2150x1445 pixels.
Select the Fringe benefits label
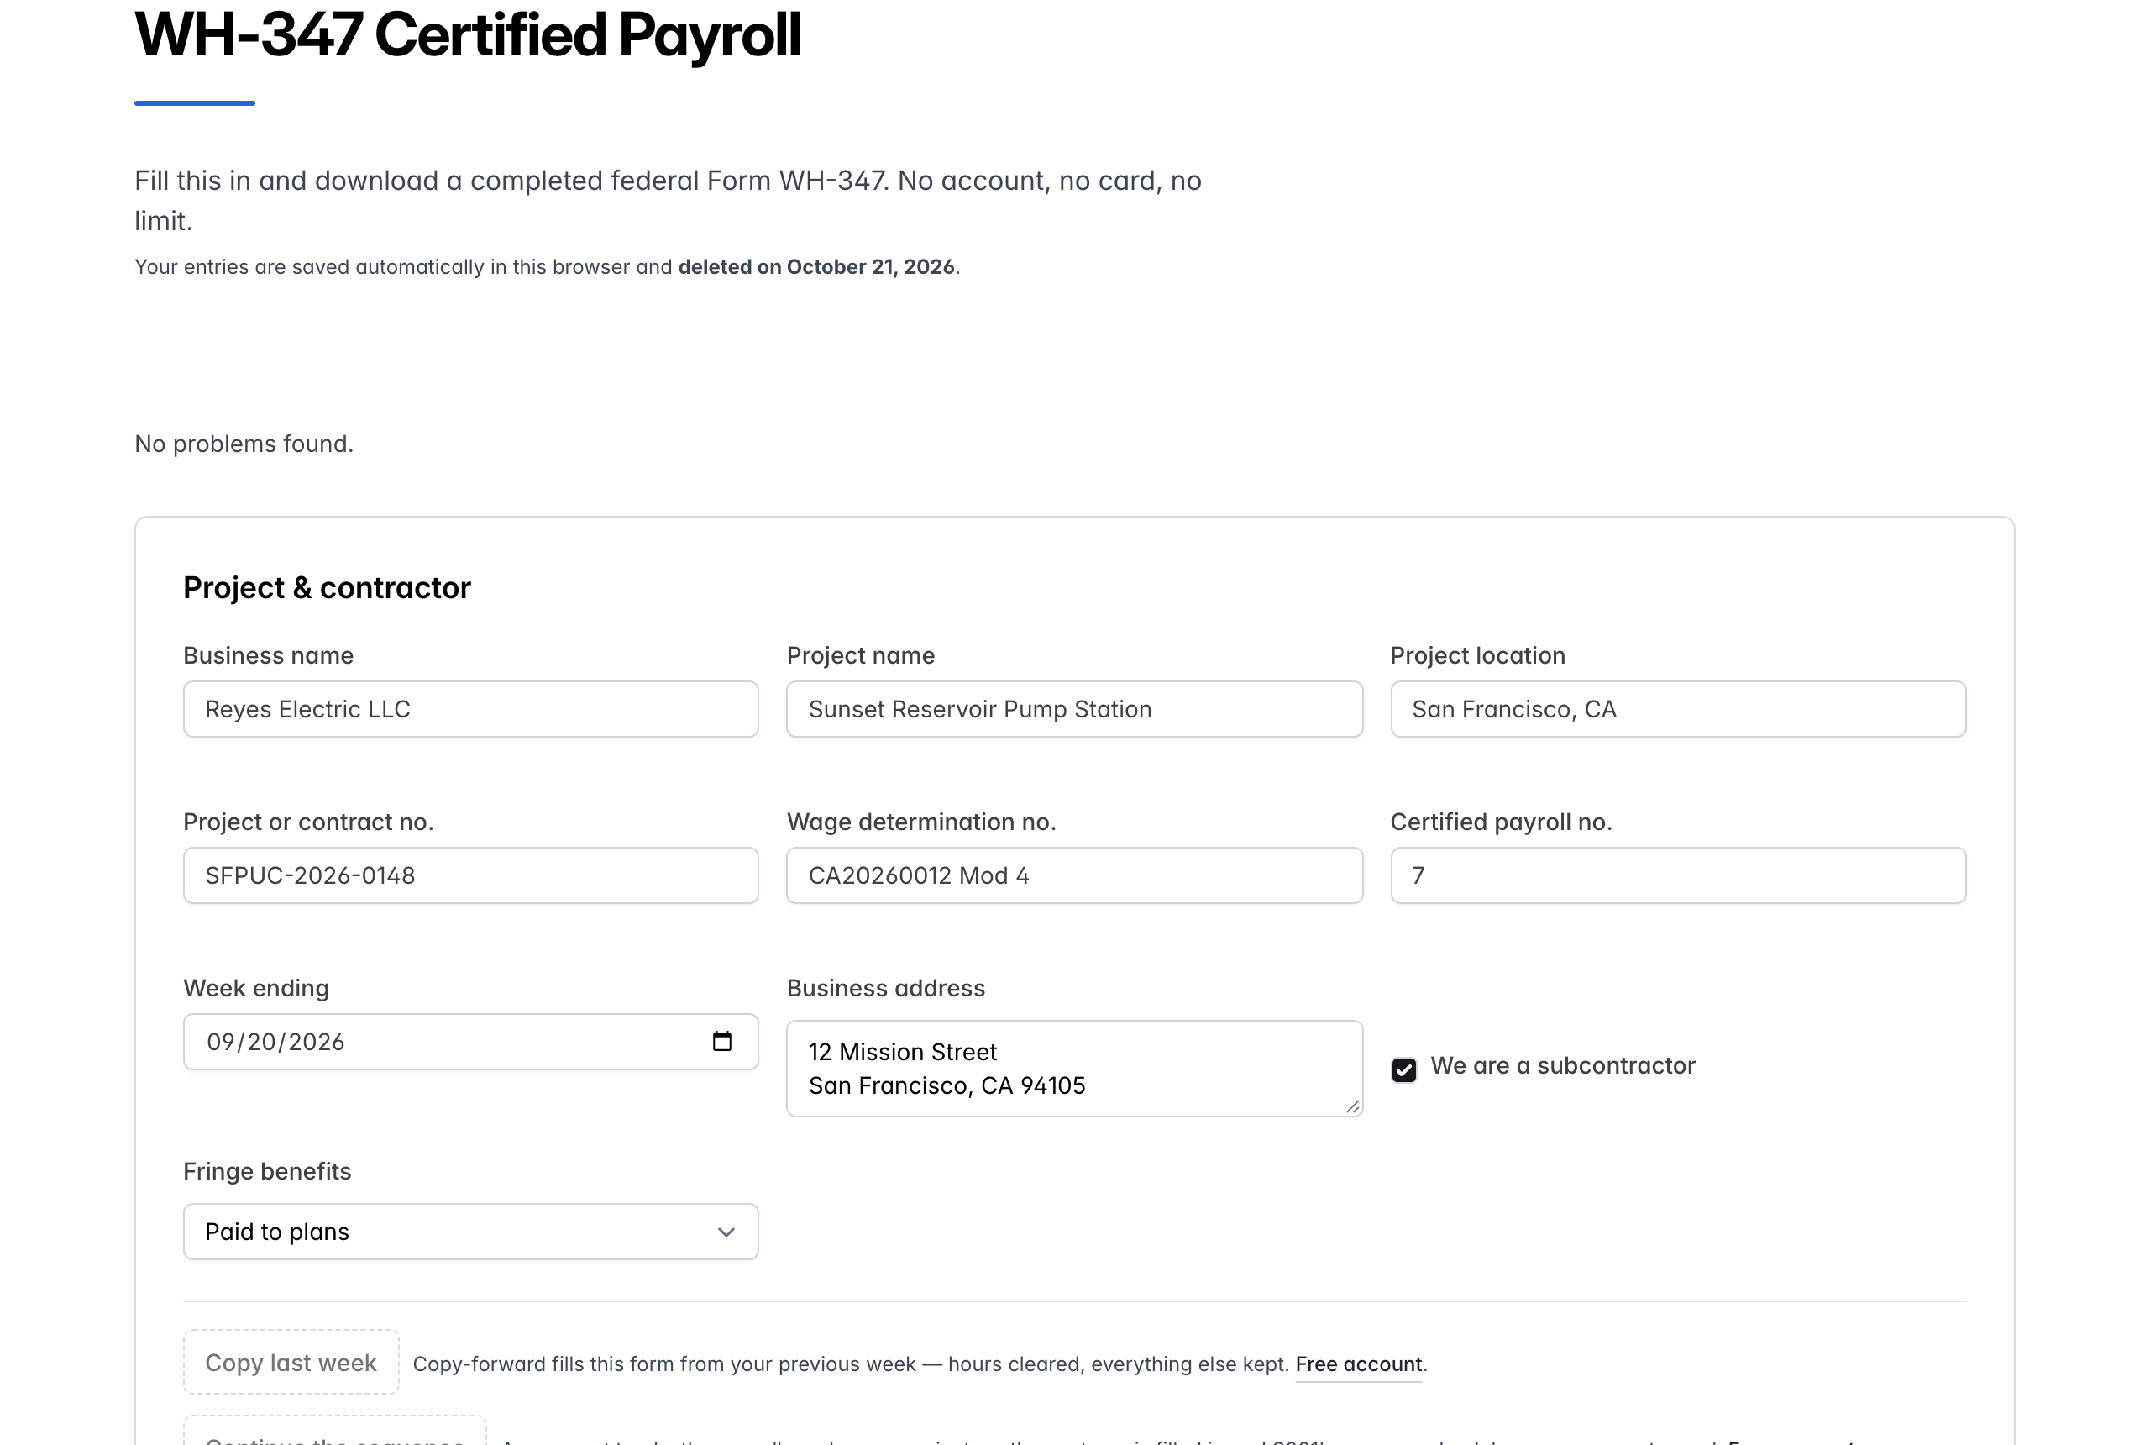click(x=267, y=1171)
